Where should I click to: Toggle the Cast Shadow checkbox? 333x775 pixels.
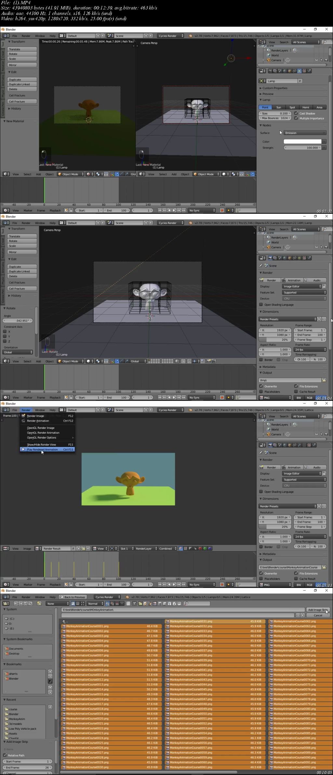(x=296, y=113)
